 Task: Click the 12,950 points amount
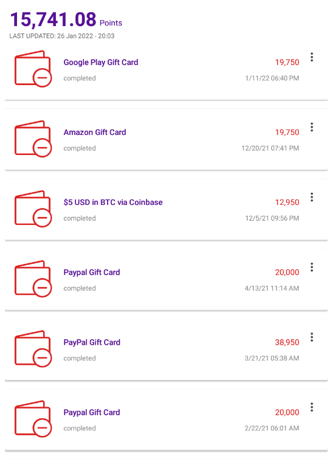[x=287, y=202]
